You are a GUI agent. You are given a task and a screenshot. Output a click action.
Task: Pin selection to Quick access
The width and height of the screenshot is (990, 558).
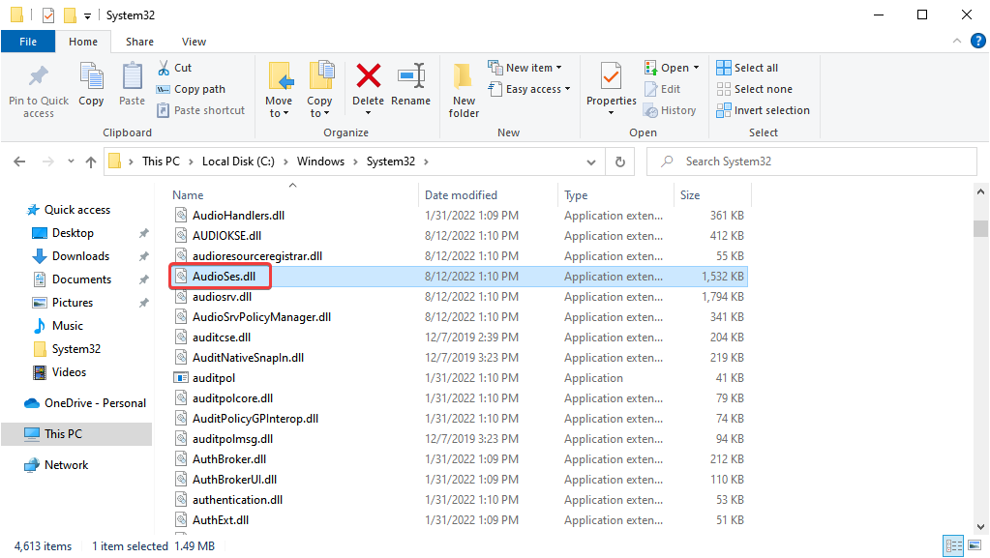click(x=39, y=90)
